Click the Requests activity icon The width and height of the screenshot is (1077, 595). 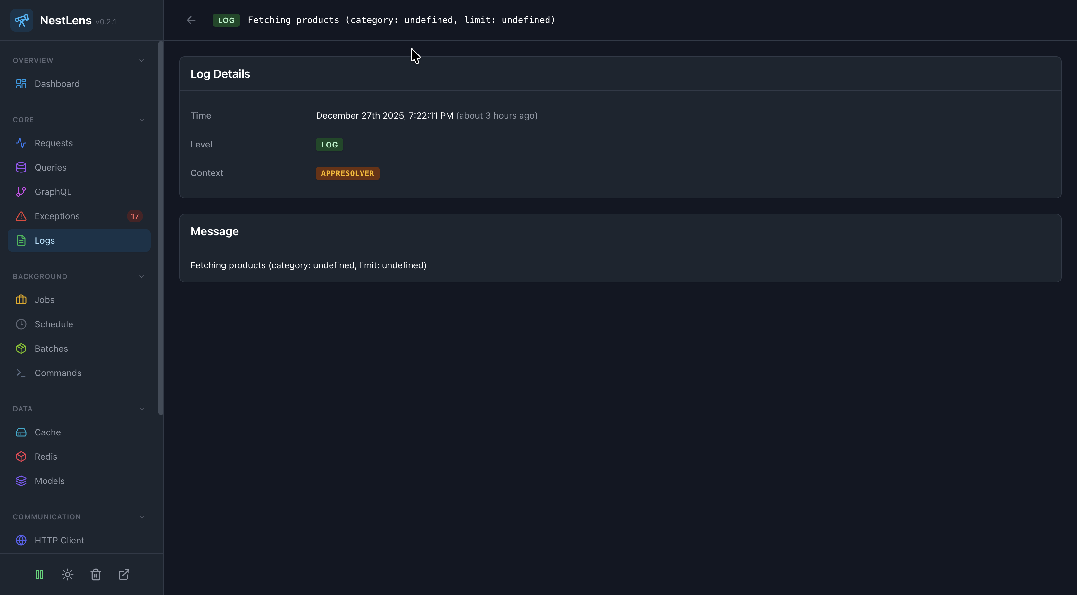pyautogui.click(x=21, y=143)
